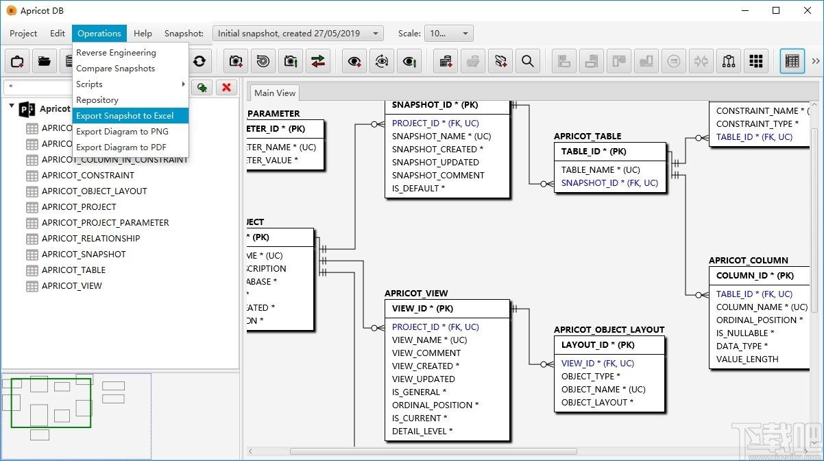The width and height of the screenshot is (824, 461).
Task: Click the green-red compare arrows icon
Action: (318, 61)
